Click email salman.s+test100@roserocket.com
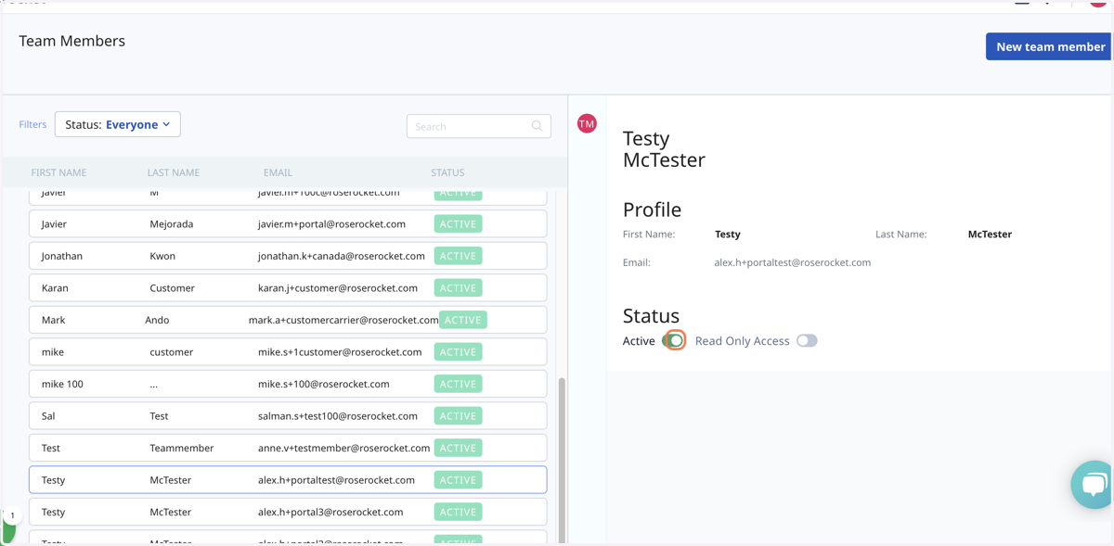This screenshot has width=1114, height=546. [338, 416]
